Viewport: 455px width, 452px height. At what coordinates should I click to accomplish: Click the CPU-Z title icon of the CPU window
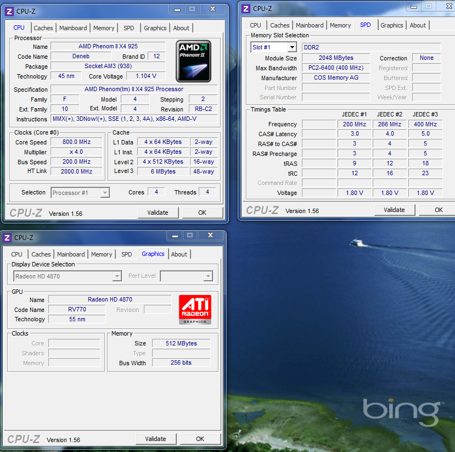click(9, 12)
